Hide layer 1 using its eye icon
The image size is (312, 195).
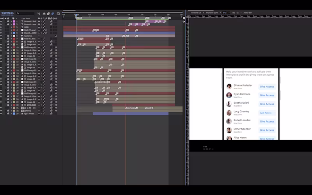[1, 21]
